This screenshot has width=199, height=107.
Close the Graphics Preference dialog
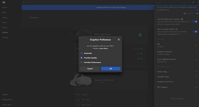click(x=119, y=40)
